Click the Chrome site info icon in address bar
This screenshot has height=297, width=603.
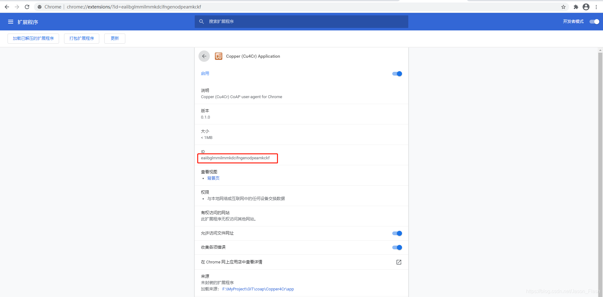coord(40,7)
